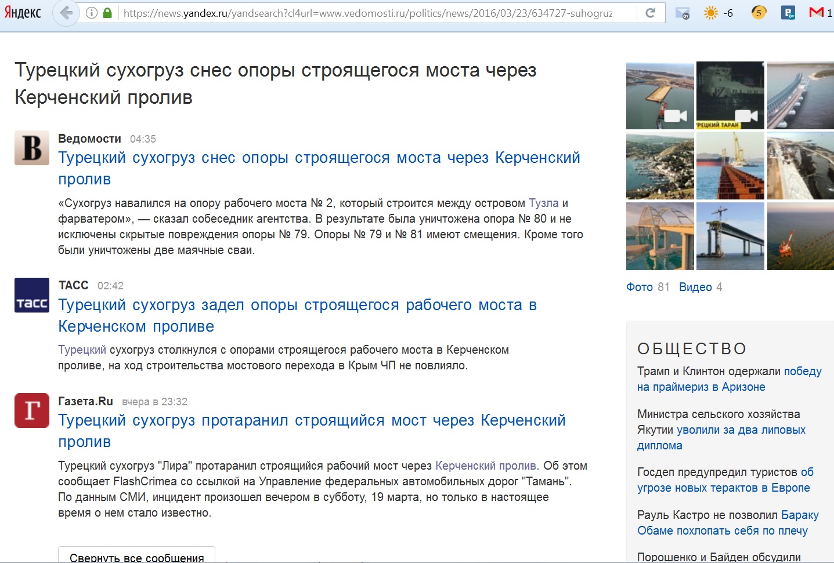The height and width of the screenshot is (563, 834).
Task: Open red ship at sea photo thumbnail
Action: pyautogui.click(x=800, y=236)
